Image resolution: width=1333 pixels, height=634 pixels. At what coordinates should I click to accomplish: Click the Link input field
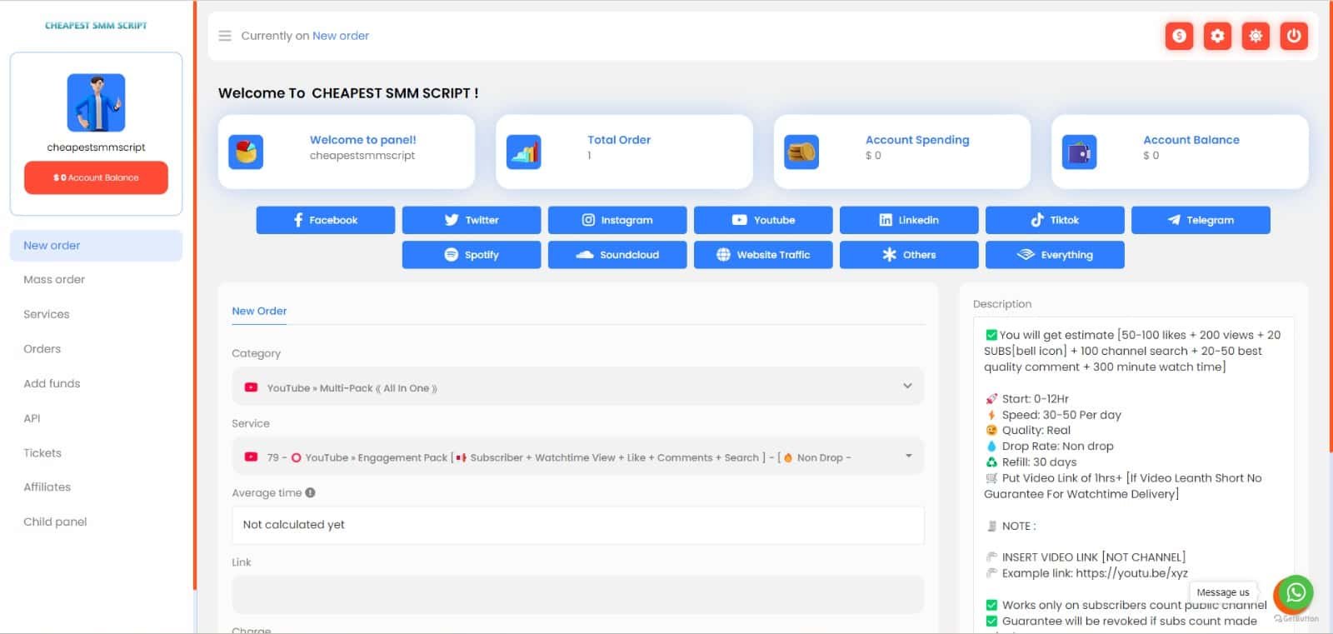tap(577, 594)
